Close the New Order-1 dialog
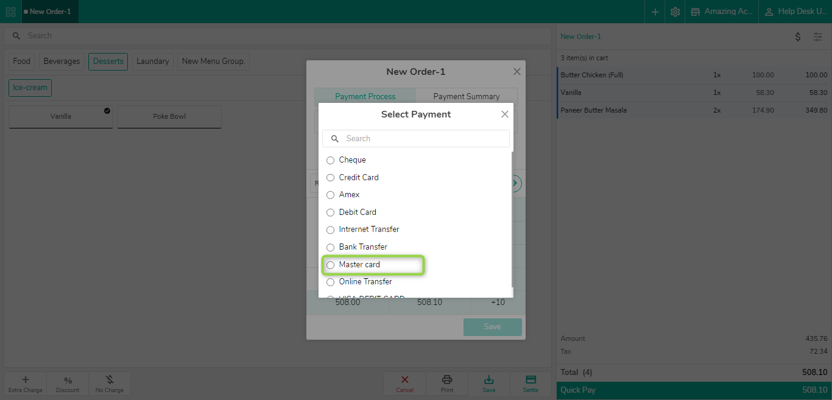 click(x=516, y=71)
